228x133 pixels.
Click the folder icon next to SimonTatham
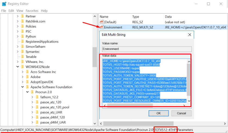coord(22,47)
